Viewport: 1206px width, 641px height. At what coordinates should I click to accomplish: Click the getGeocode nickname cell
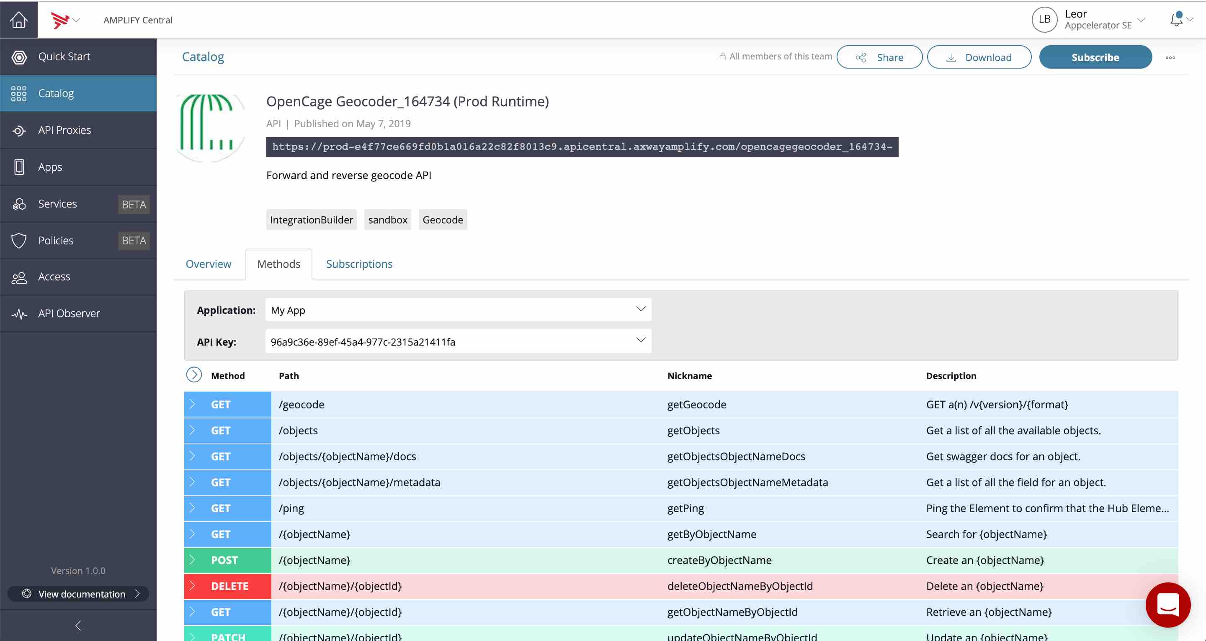697,404
